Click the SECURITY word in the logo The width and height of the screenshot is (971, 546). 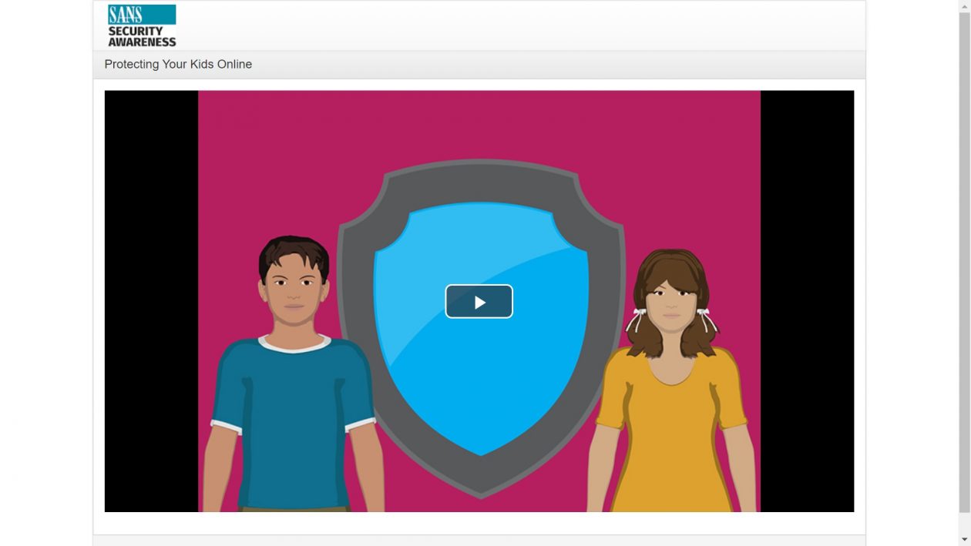pyautogui.click(x=136, y=32)
